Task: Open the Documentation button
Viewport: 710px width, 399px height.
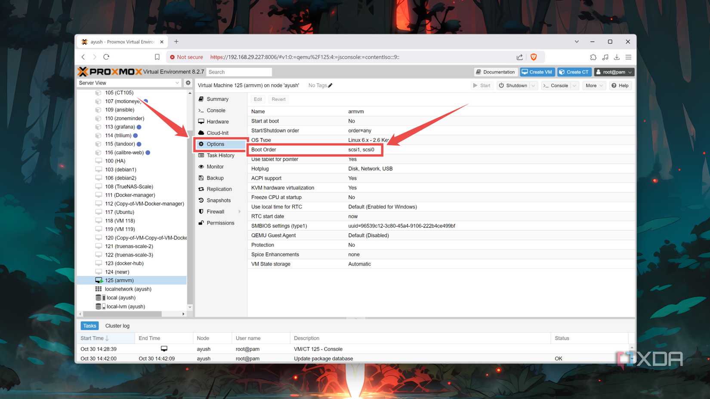Action: click(495, 72)
